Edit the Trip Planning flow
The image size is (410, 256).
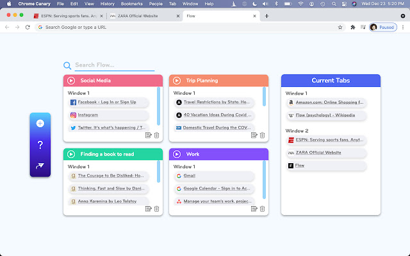click(x=254, y=135)
